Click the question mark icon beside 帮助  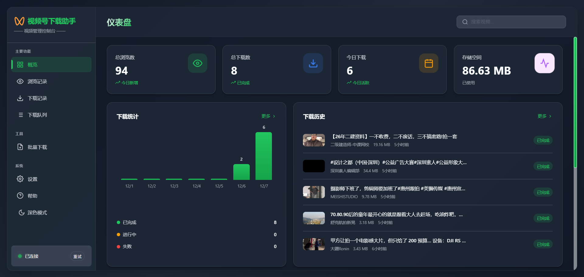[x=20, y=195]
